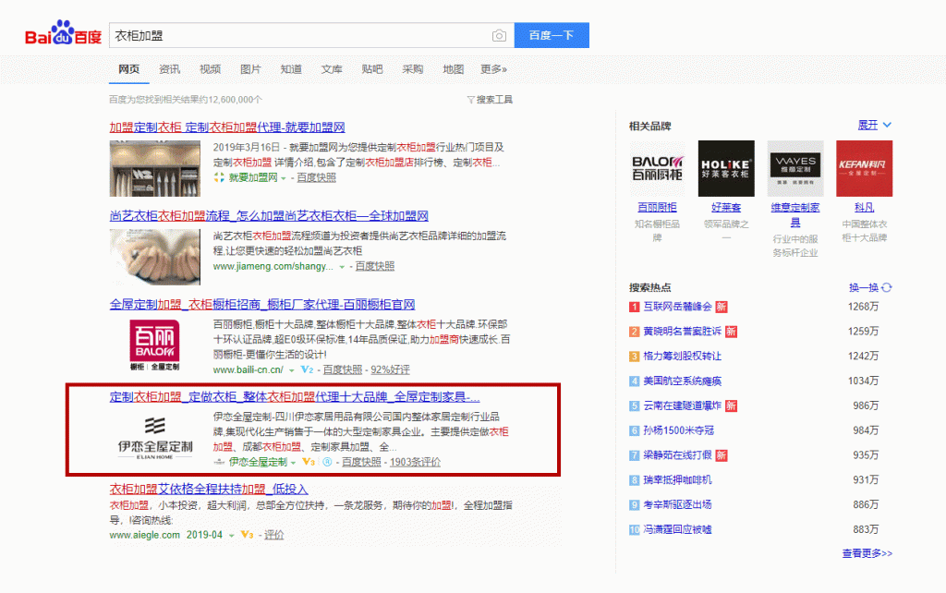This screenshot has height=593, width=946.
Task: Open dropdown arrow next to 伊恋全屋定制 source
Action: 293,463
